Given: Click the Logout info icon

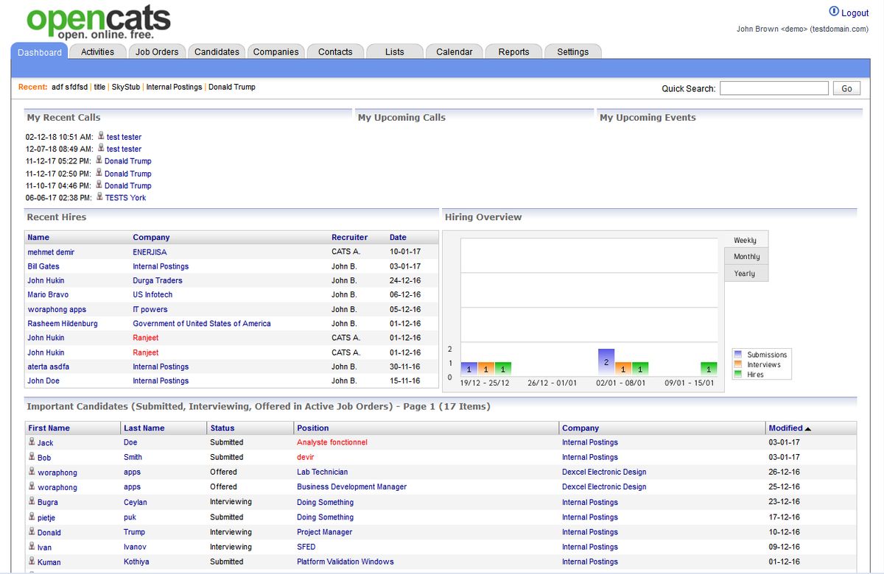Looking at the screenshot, I should click(x=832, y=11).
